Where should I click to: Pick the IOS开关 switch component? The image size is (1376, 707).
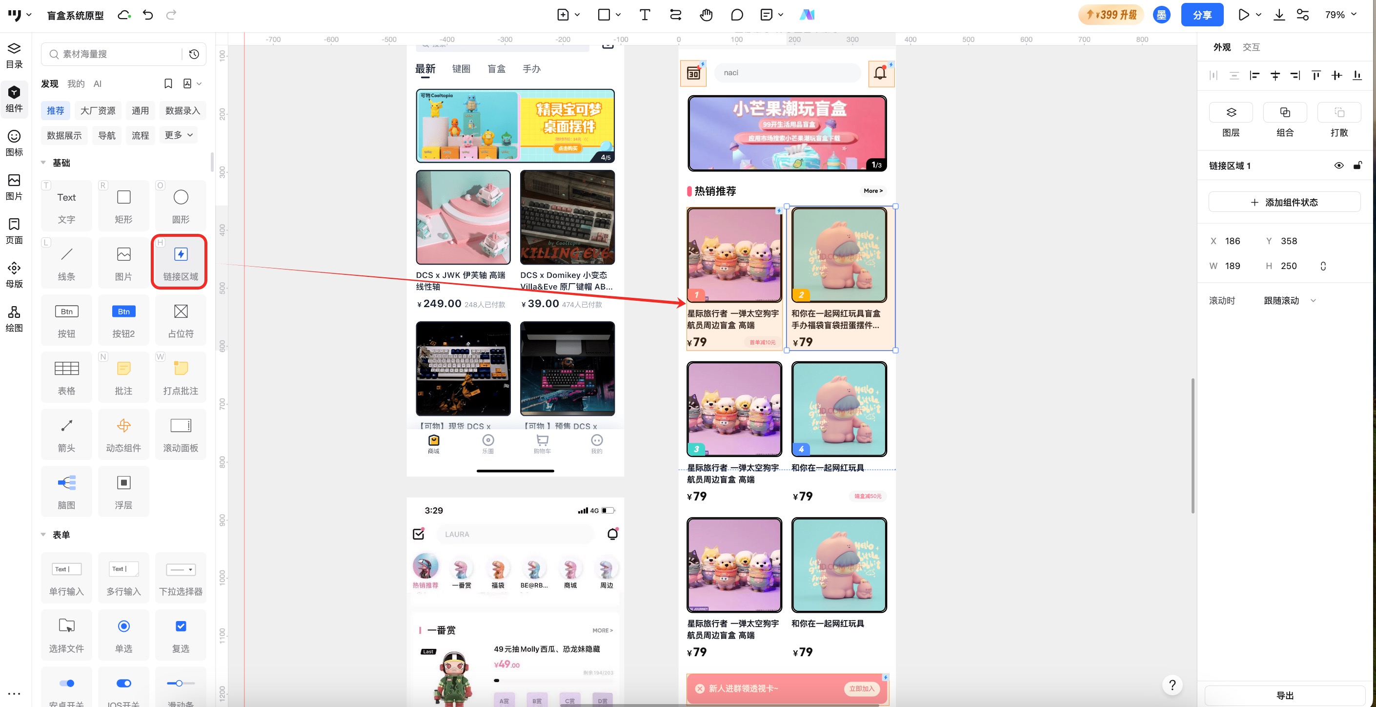pos(123,687)
